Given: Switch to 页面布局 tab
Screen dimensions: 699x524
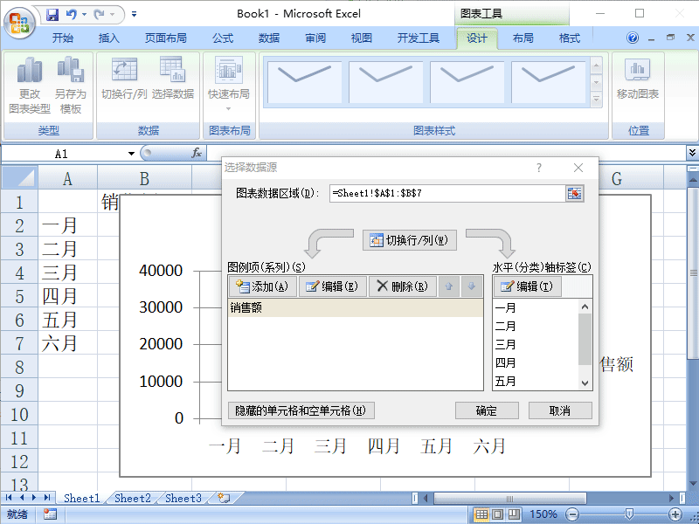Looking at the screenshot, I should tap(165, 38).
